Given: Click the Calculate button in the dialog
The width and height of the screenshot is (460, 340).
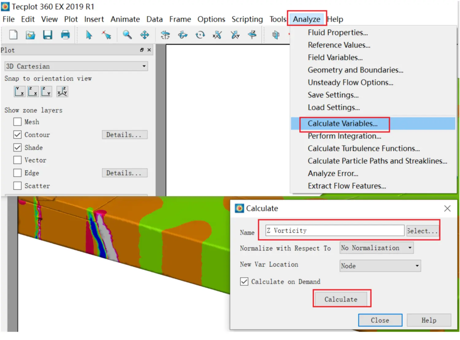Looking at the screenshot, I should (x=341, y=299).
